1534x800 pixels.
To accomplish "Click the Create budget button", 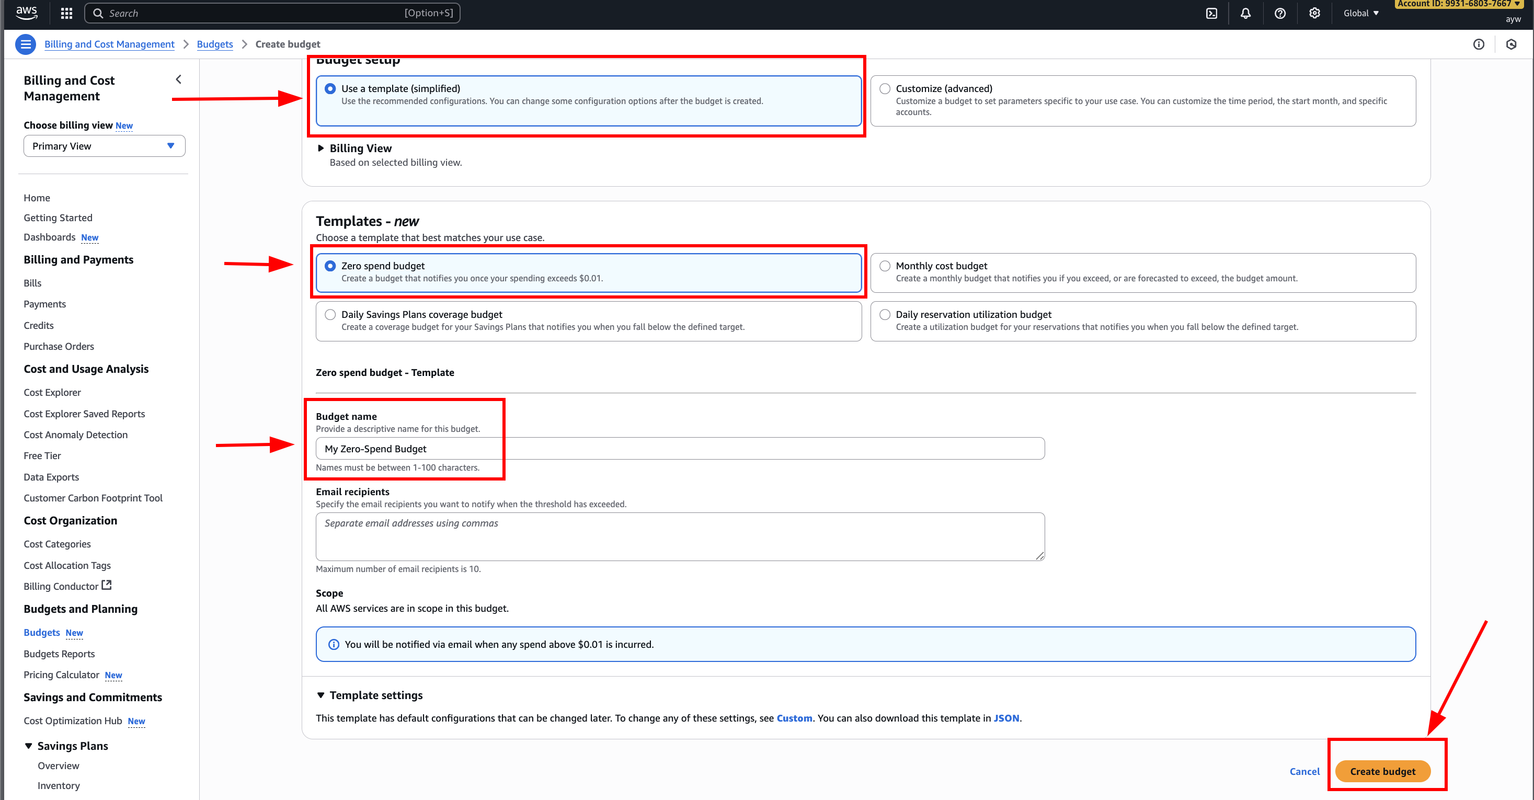I will (x=1382, y=771).
